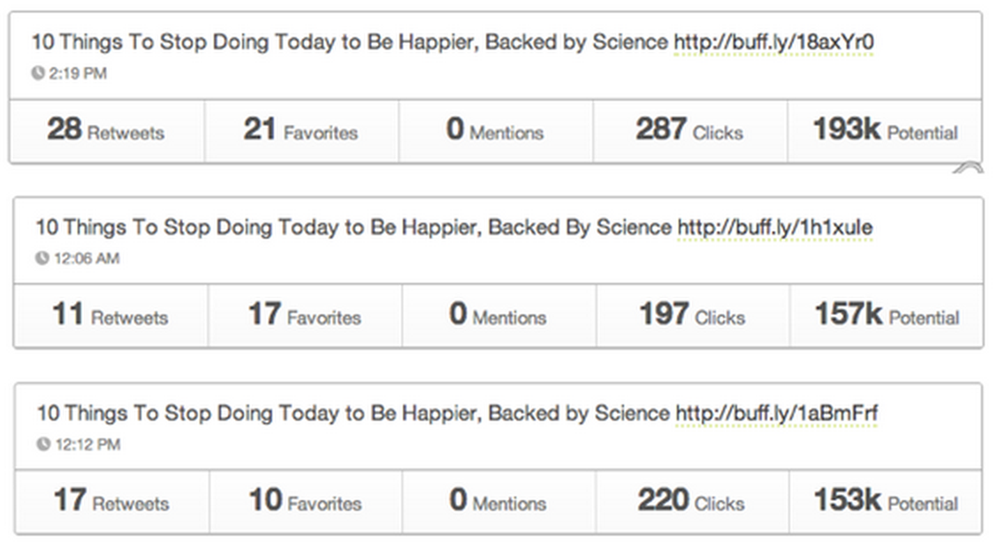Select the 11 Retweets stat
Image resolution: width=997 pixels, height=555 pixels.
(x=110, y=316)
